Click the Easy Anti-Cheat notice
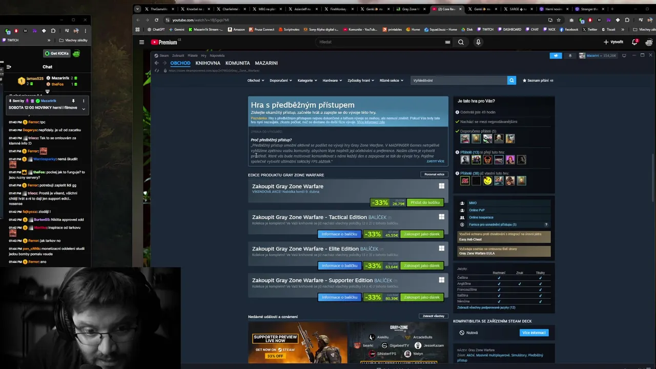Viewport: 656px width, 369px height. pos(504,237)
